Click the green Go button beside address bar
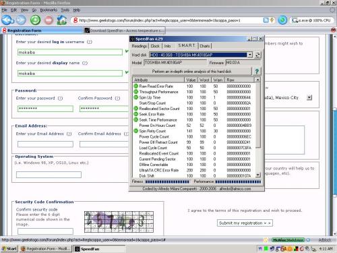The width and height of the screenshot is (337, 253). (x=282, y=20)
